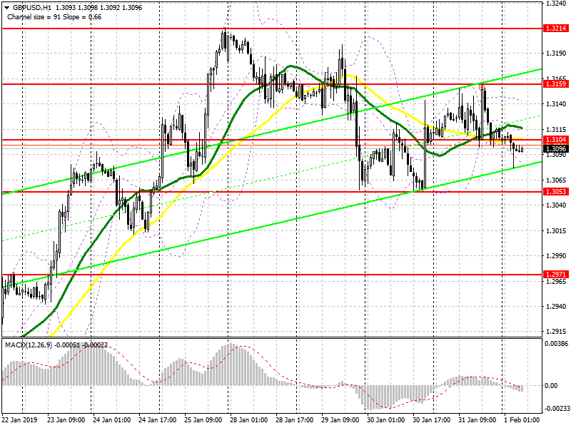Click the 1.3140 price axis value
Viewport: 571px width, 428px height.
point(556,104)
